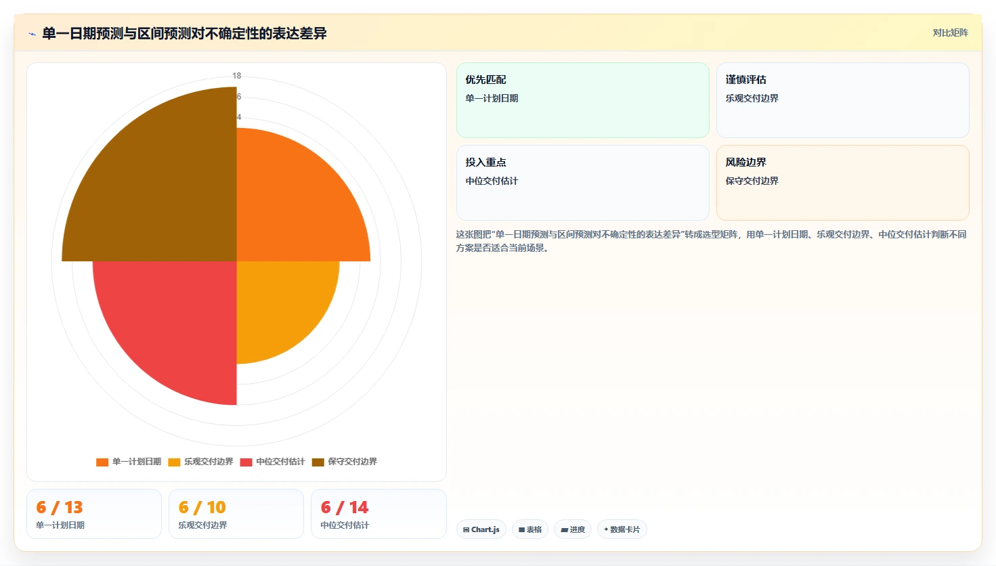Open the 风险边界 card
Screen dimensions: 996x566
pyautogui.click(x=843, y=183)
